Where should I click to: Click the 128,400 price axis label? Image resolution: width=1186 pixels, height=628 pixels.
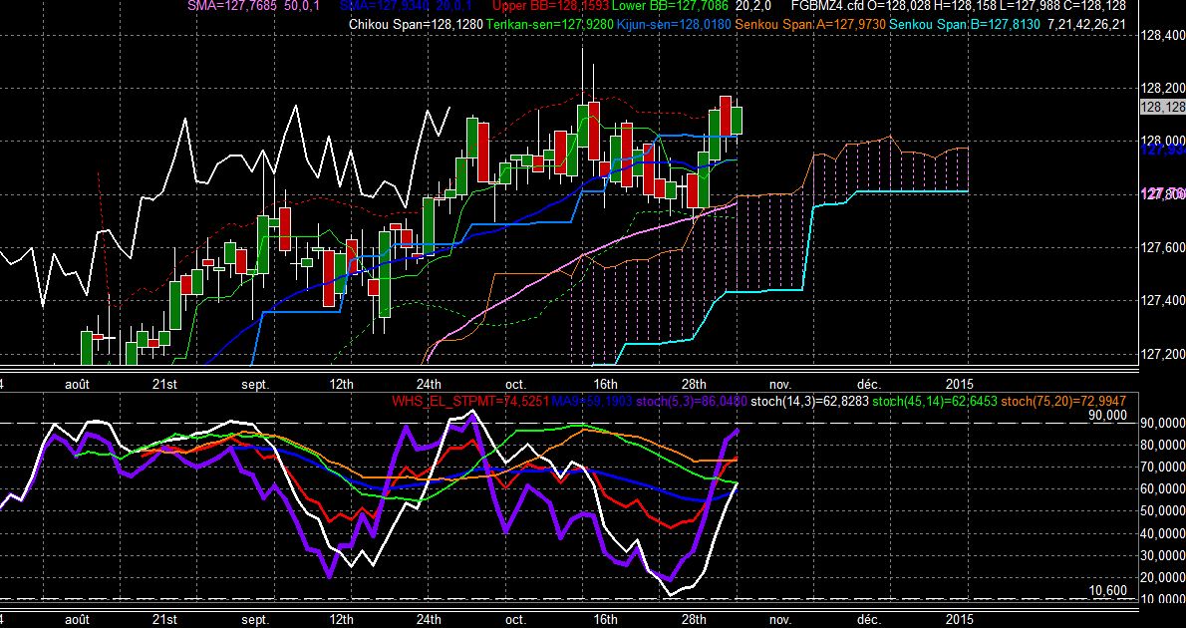coord(1163,36)
